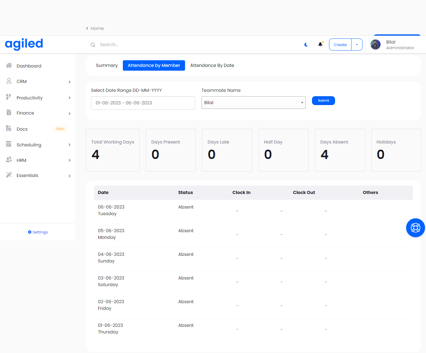Click the Create button
Screen dimensions: 426x353
coord(340,45)
